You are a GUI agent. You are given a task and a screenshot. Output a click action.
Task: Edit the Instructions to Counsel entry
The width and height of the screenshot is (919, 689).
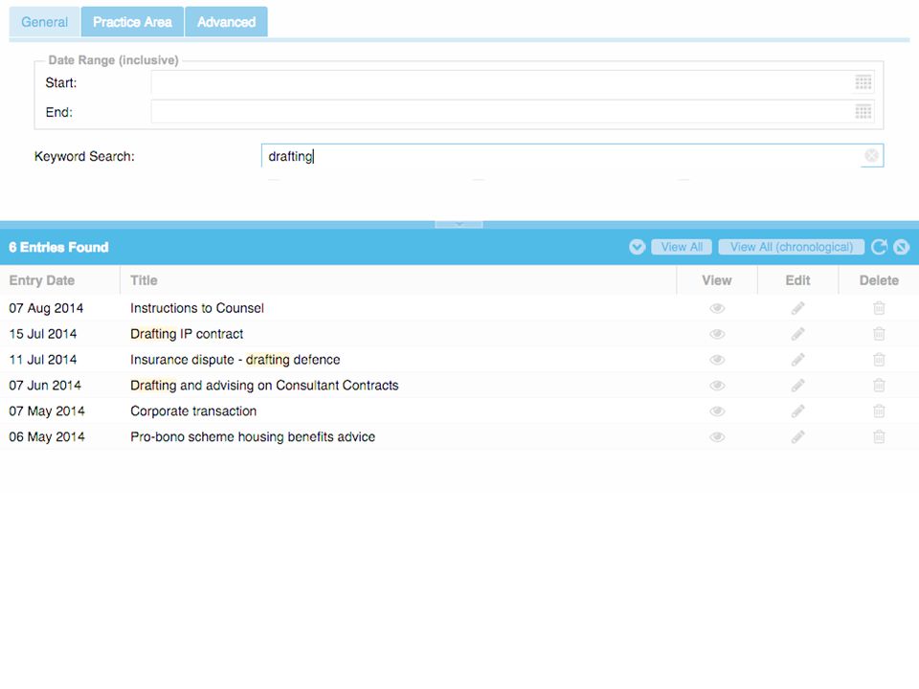pyautogui.click(x=797, y=308)
